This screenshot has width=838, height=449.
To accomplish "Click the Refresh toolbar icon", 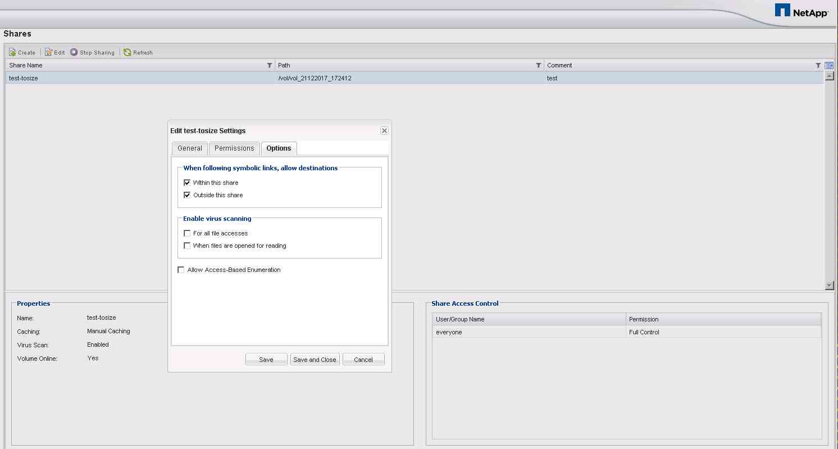I will 127,52.
